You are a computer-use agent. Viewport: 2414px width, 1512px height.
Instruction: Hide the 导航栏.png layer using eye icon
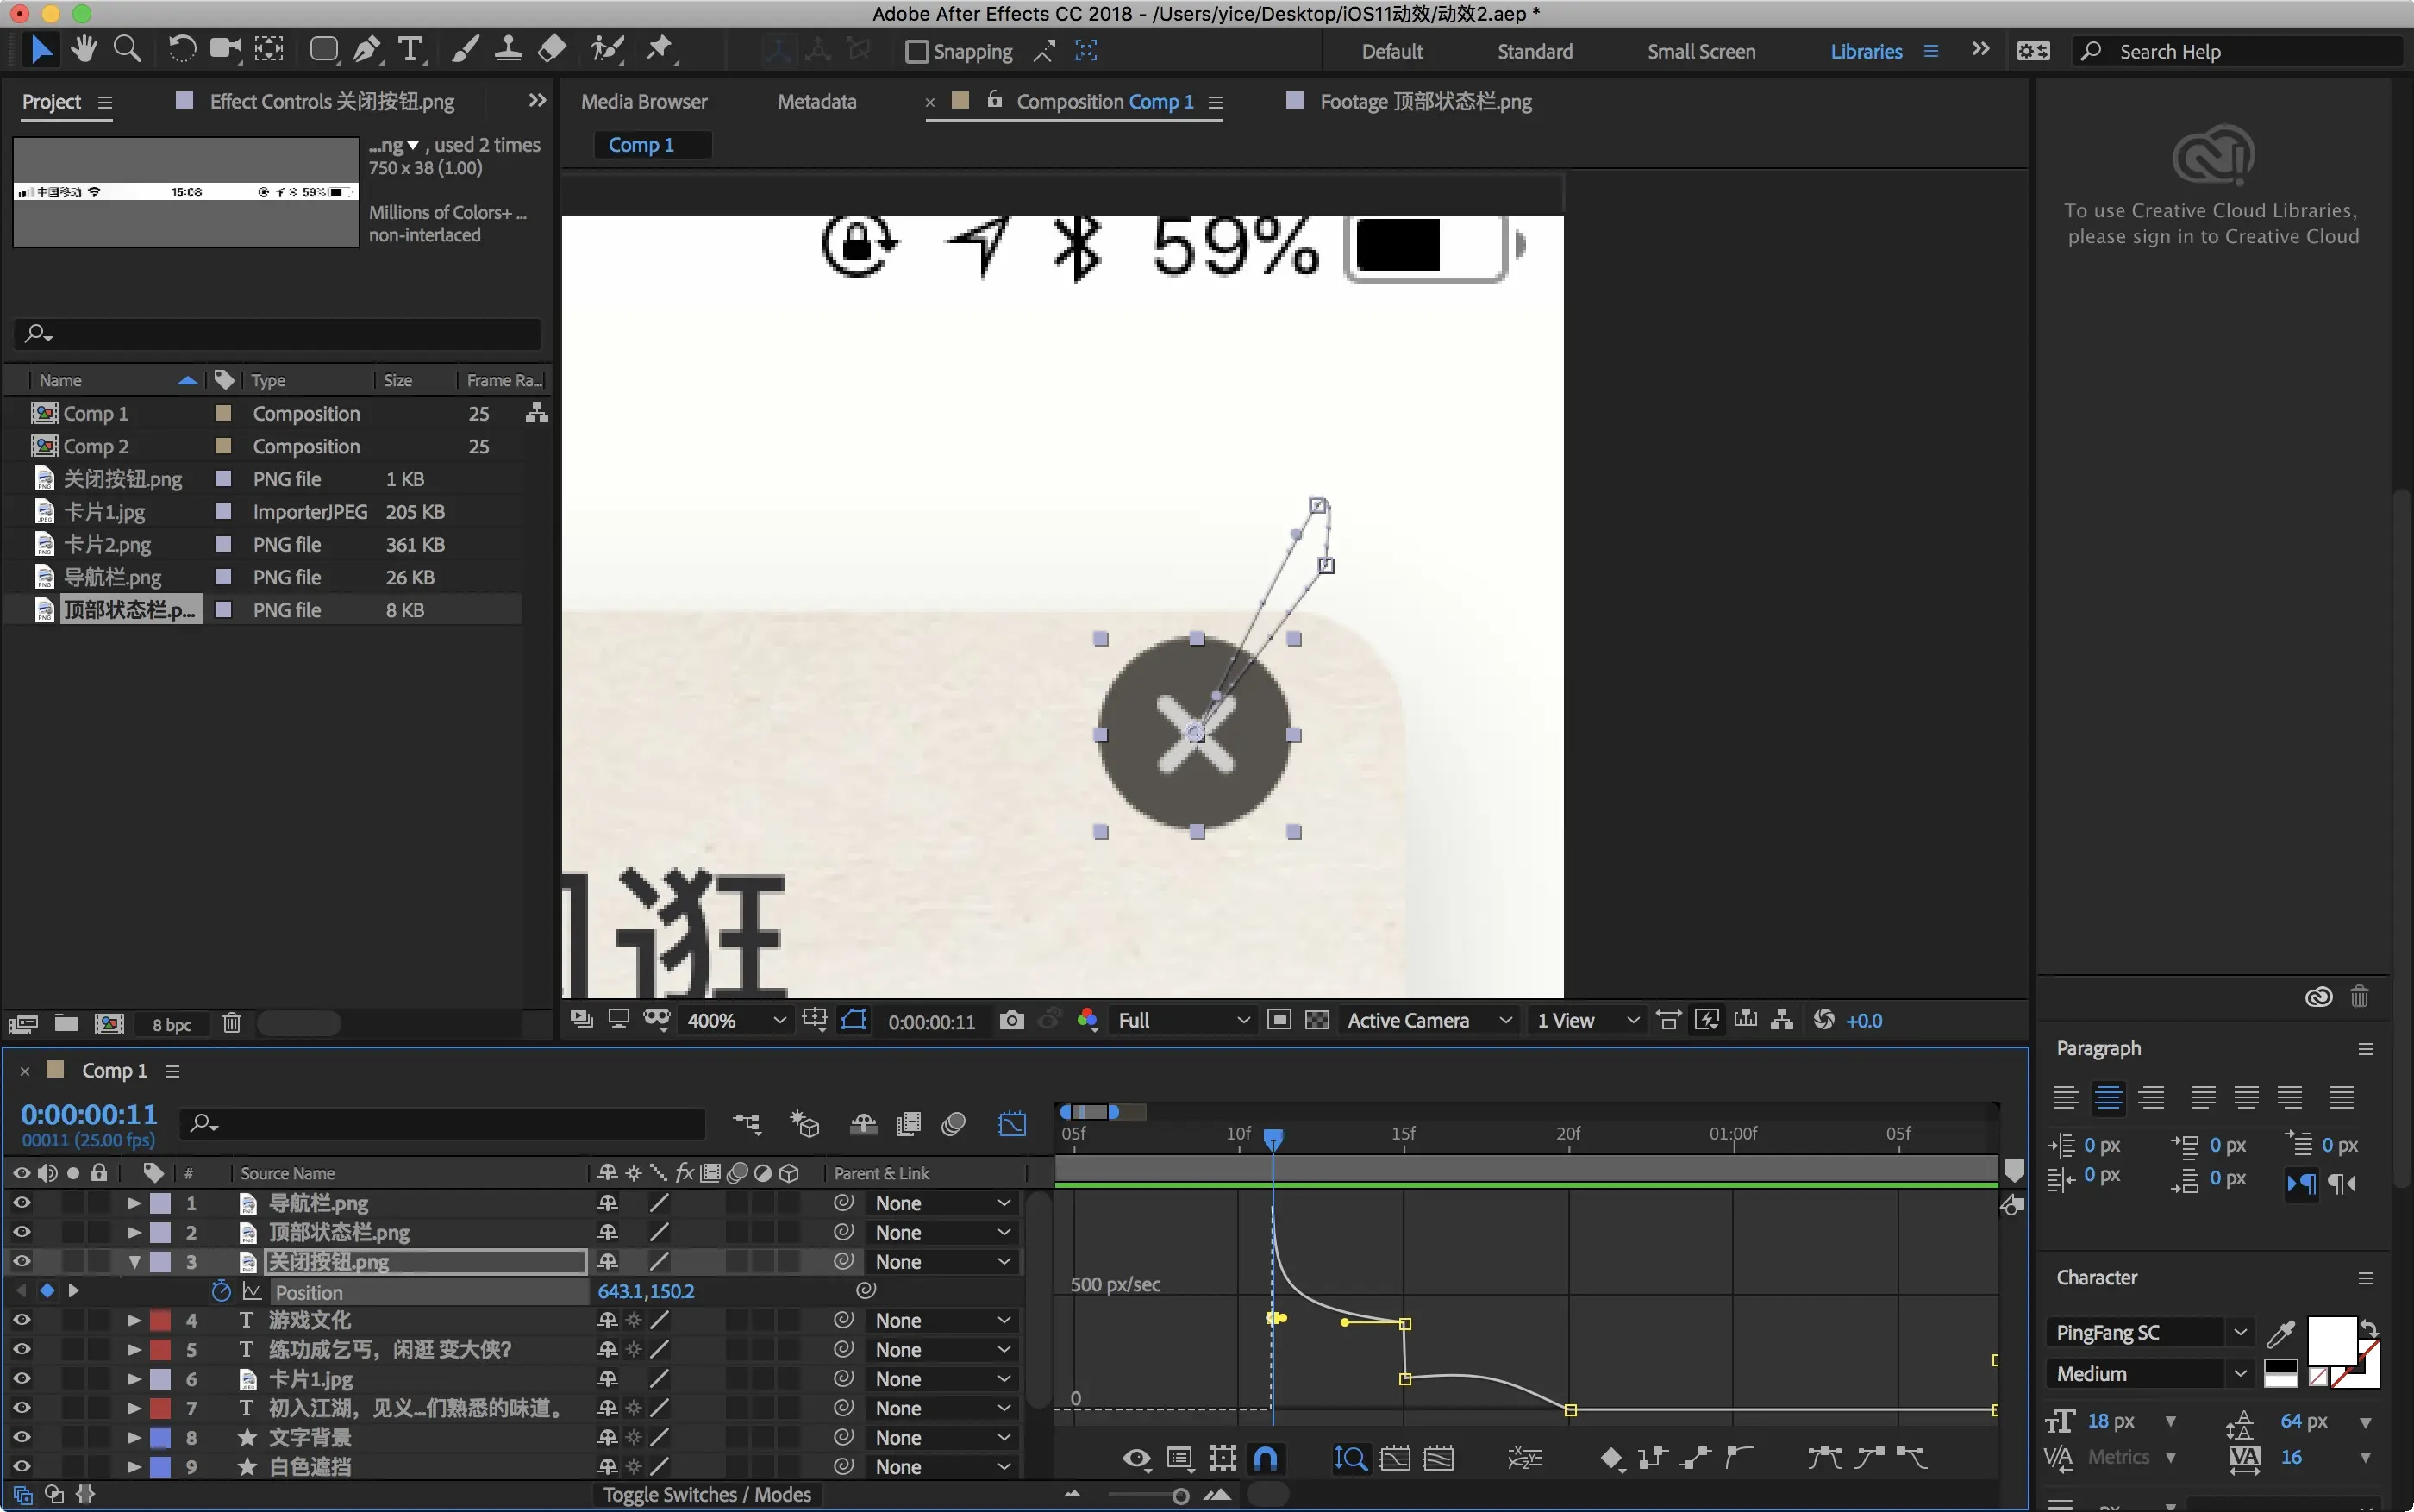pyautogui.click(x=21, y=1203)
